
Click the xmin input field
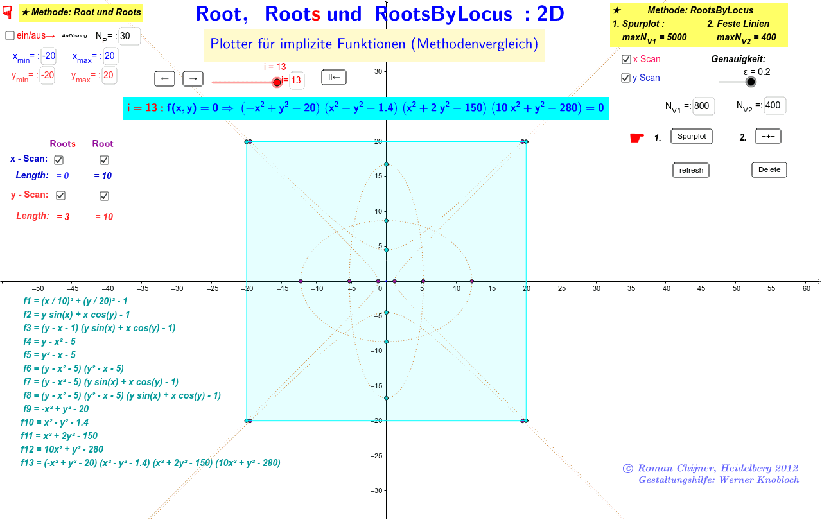pyautogui.click(x=49, y=56)
